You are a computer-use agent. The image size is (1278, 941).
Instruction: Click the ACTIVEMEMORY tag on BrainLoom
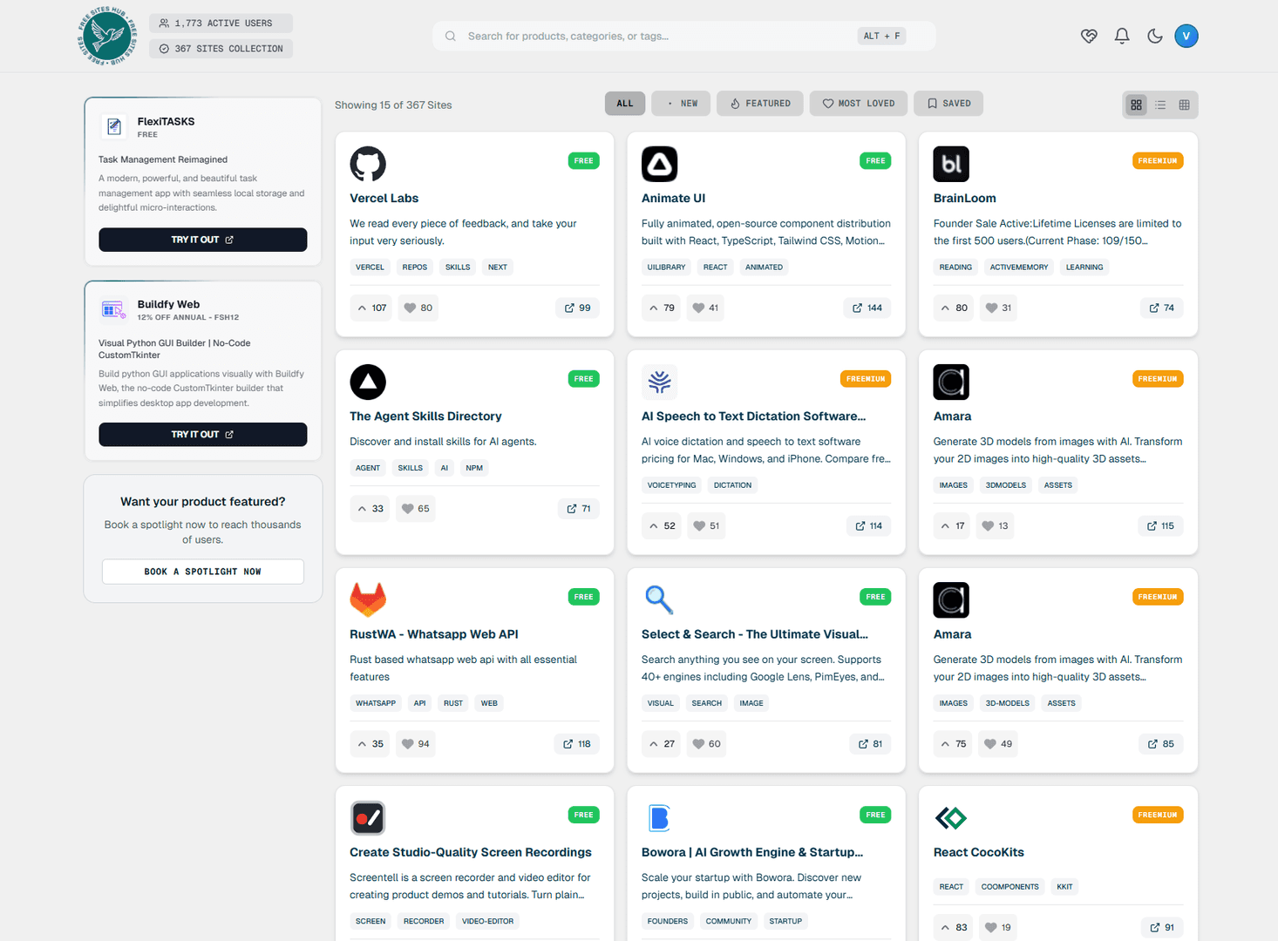click(1019, 267)
